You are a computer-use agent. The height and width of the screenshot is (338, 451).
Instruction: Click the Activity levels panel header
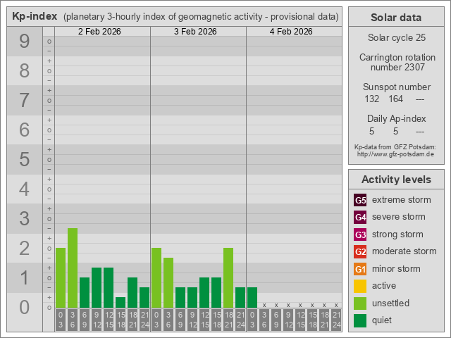[395, 179]
